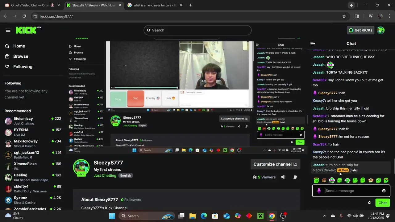Viewport: 395px width, 222px height.
Task: Open the emoji picker in chat input
Action: (x=384, y=191)
